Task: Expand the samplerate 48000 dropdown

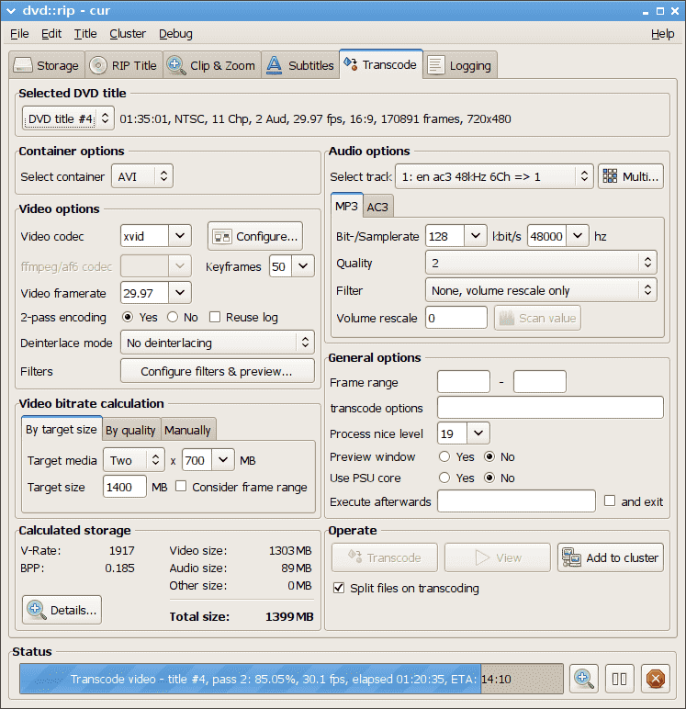Action: point(578,236)
